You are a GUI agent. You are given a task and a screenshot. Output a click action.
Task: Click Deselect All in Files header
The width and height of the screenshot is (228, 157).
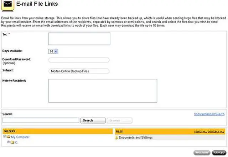[x=216, y=132]
